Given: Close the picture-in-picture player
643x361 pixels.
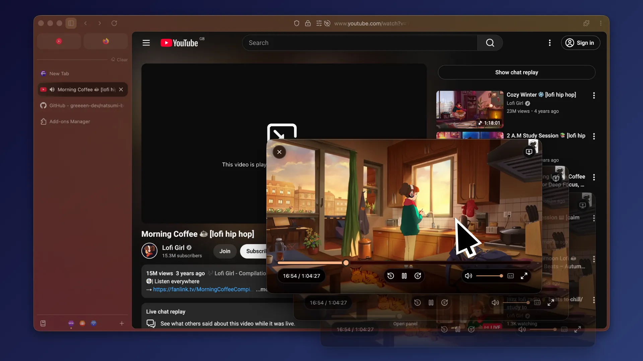Looking at the screenshot, I should pyautogui.click(x=279, y=152).
